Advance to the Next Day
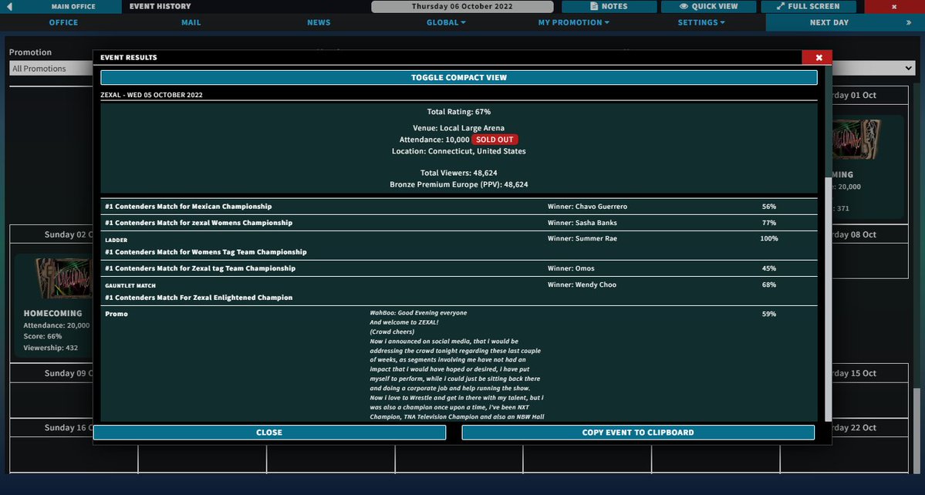Viewport: 925px width, 495px height. click(829, 22)
